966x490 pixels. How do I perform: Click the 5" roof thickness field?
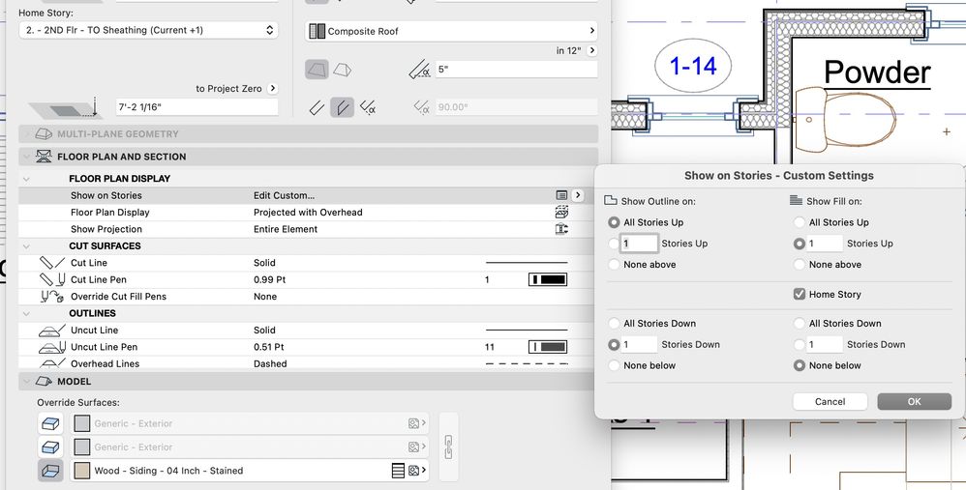pyautogui.click(x=516, y=70)
